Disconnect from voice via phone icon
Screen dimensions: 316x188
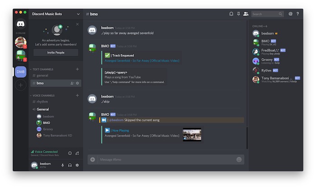77,153
